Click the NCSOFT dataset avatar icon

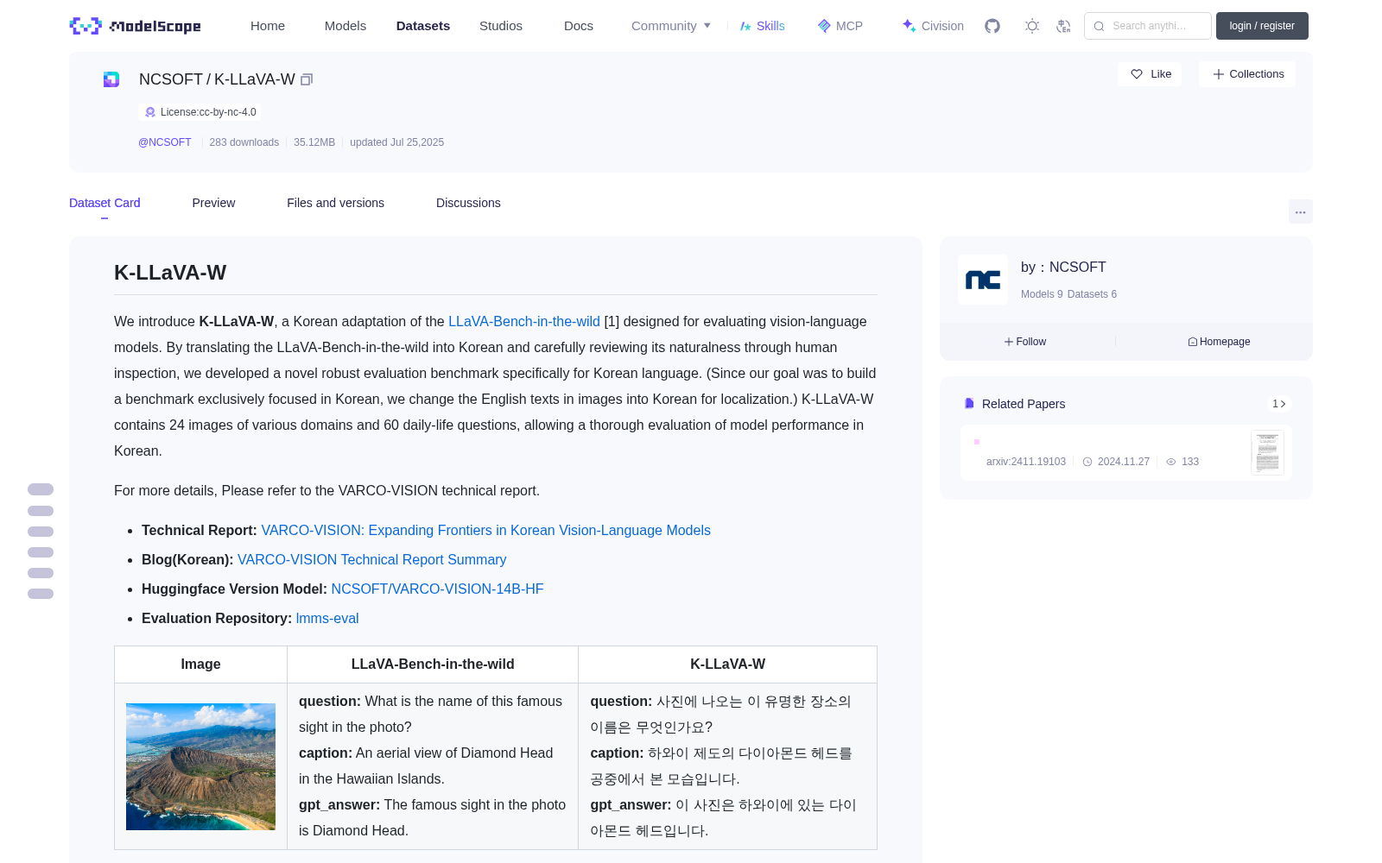click(x=111, y=79)
